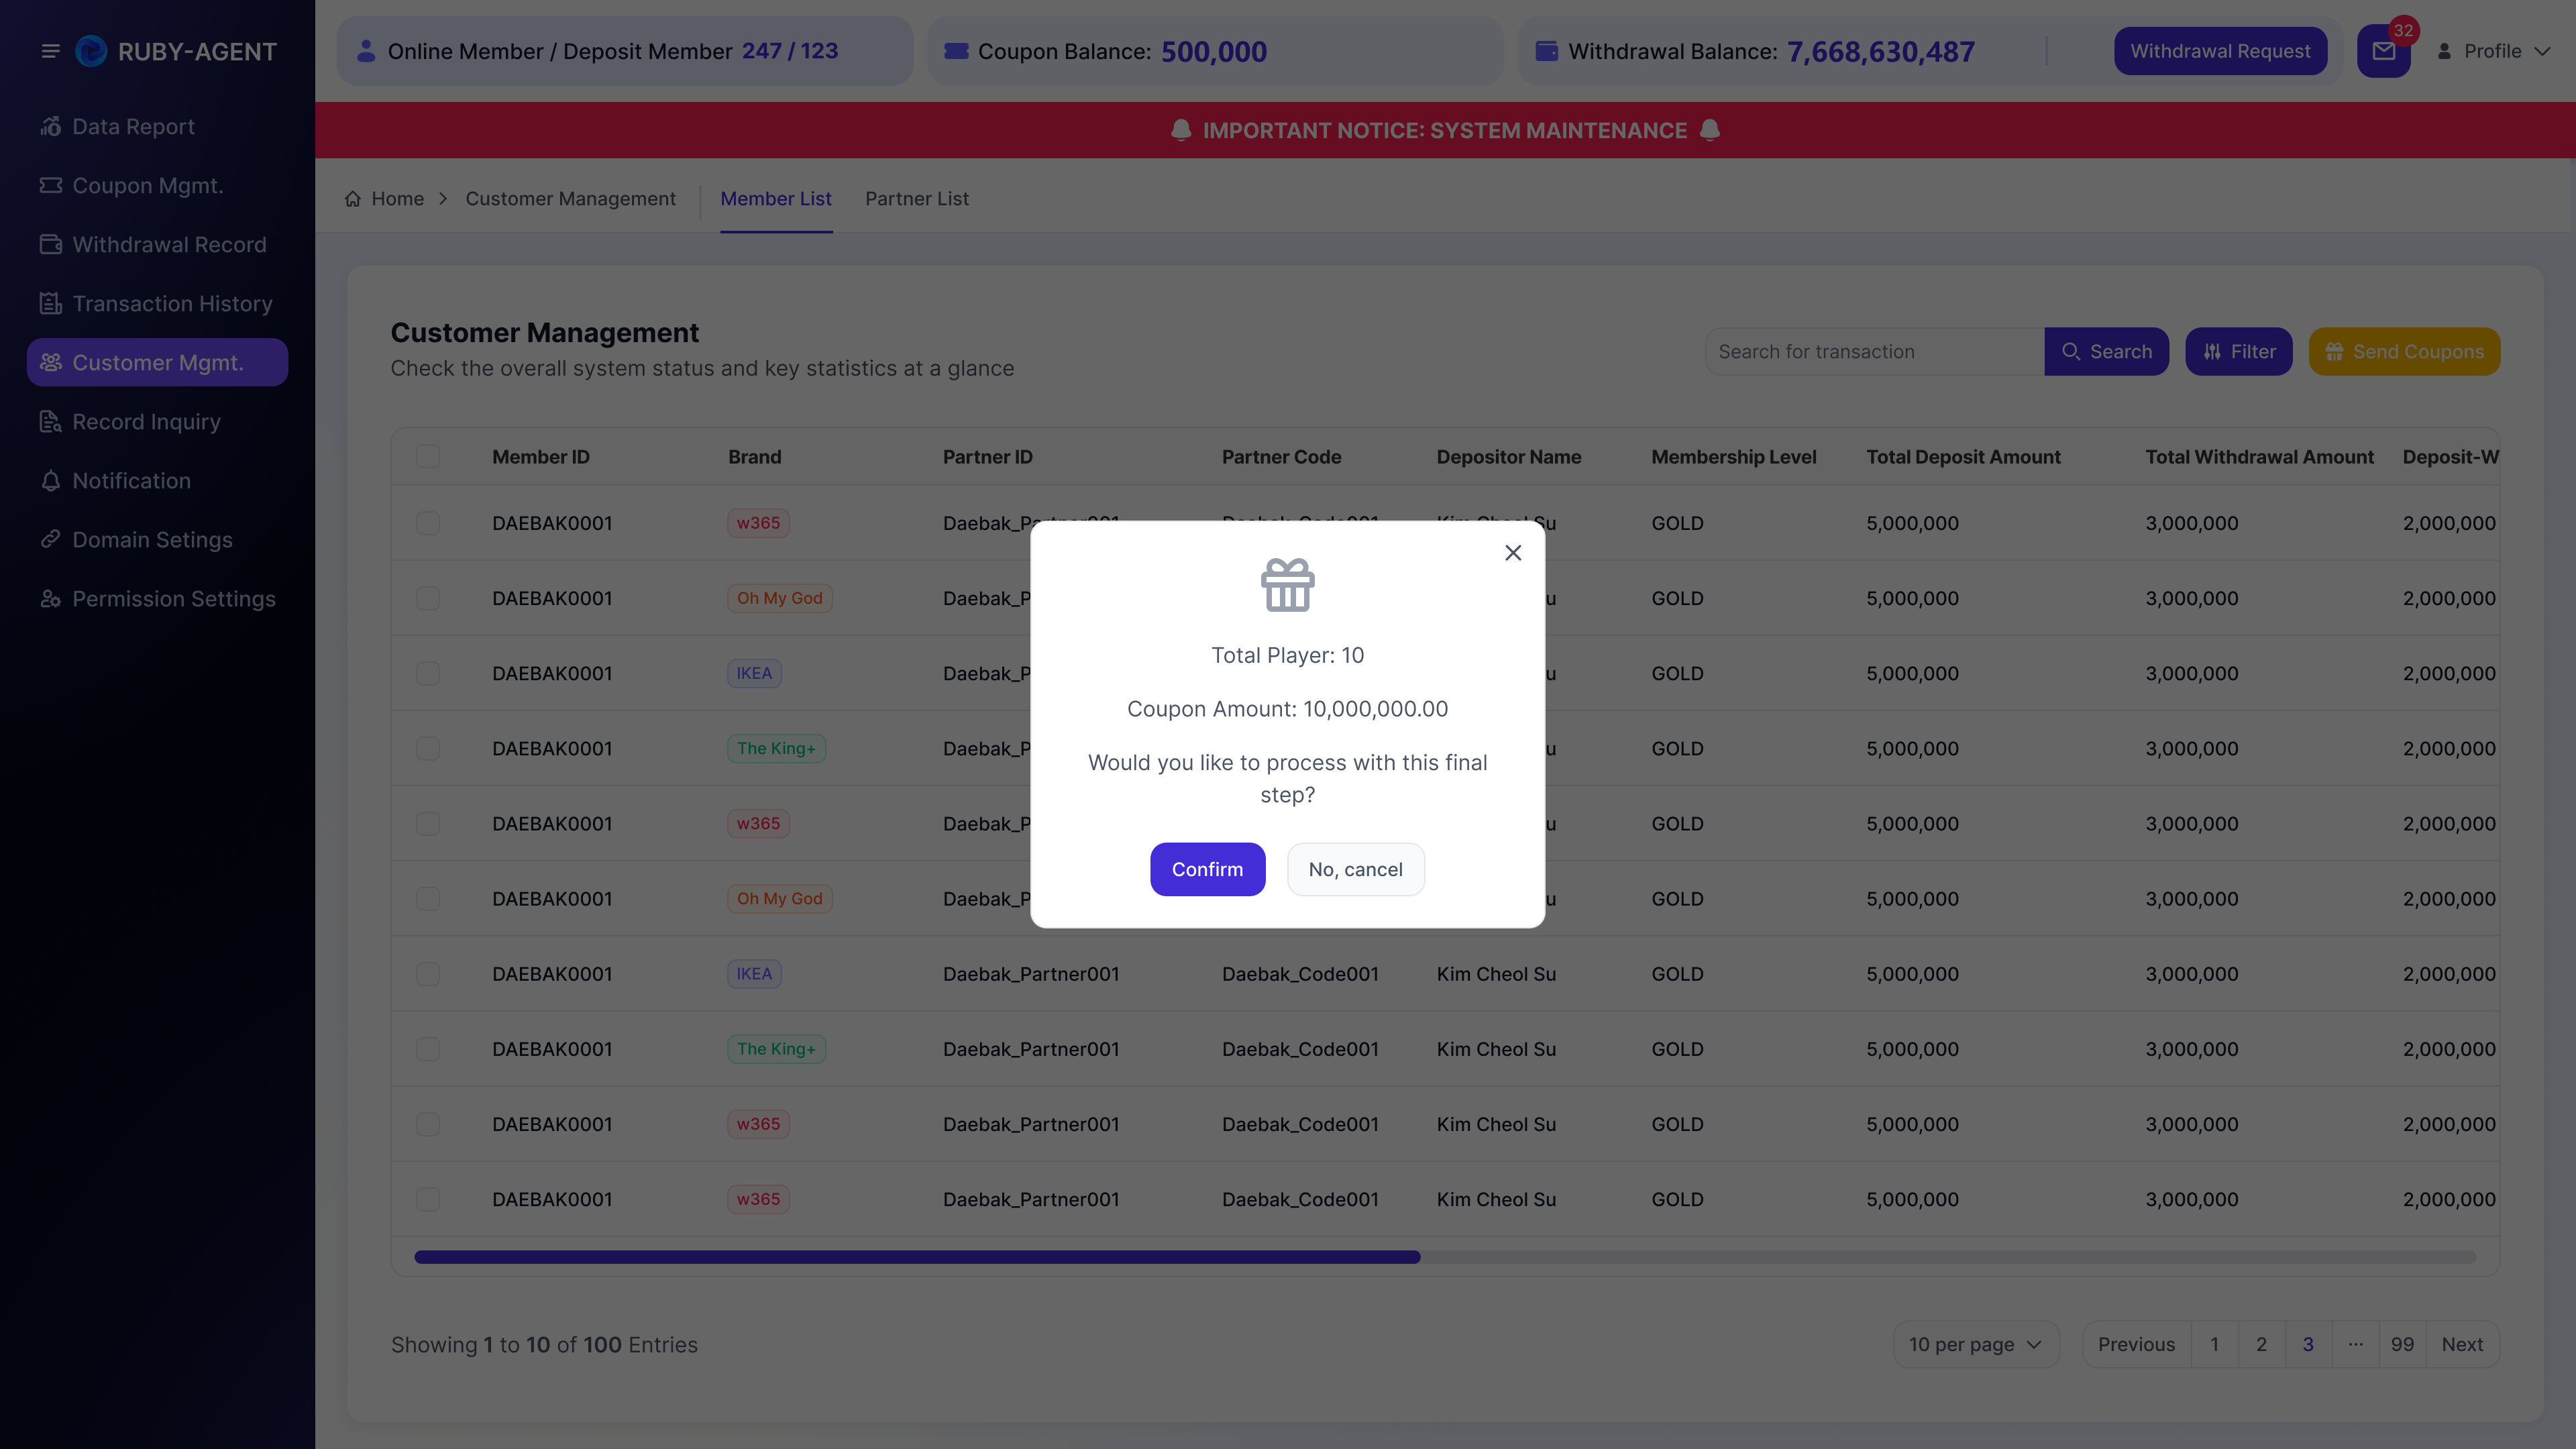Click the Brand column header
The width and height of the screenshot is (2576, 1449).
click(754, 457)
